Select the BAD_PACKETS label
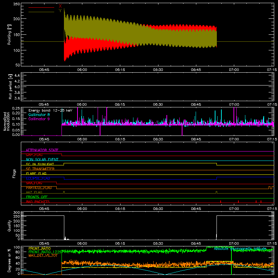Image resolution: width=278 pixels, height=278 pixels. pyautogui.click(x=38, y=202)
